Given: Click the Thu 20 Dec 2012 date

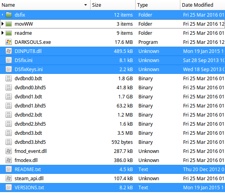Looking at the screenshot, I should tap(203, 170).
